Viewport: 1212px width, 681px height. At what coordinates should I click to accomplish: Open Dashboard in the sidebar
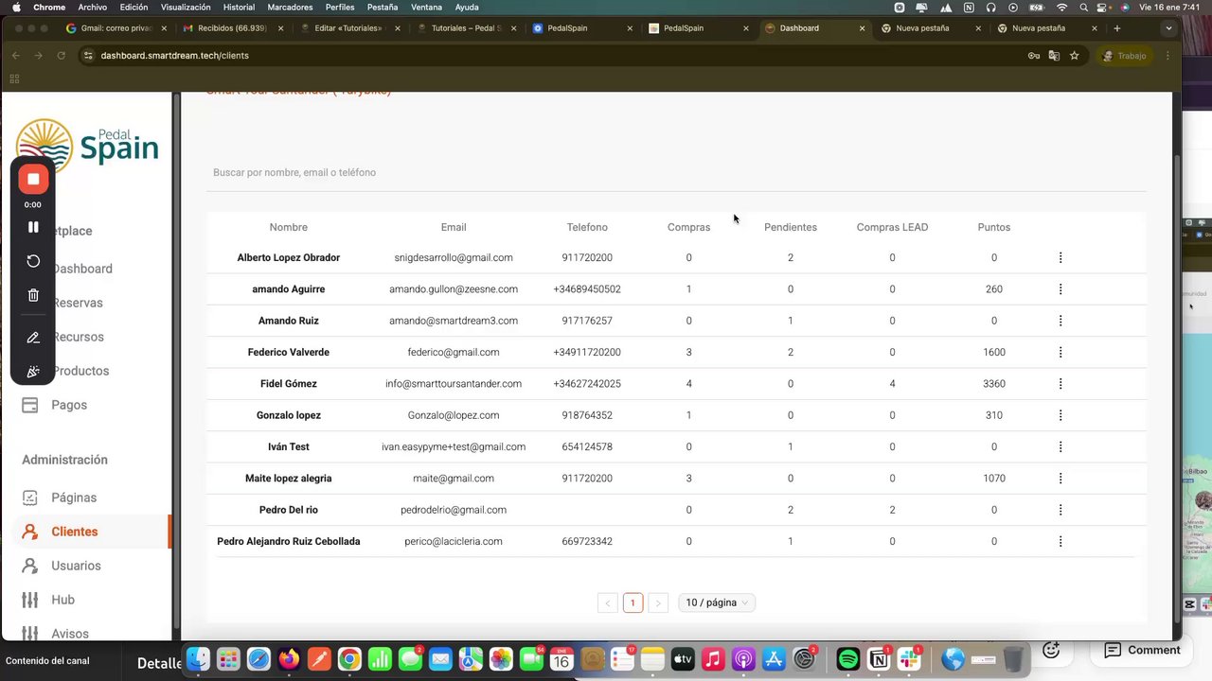pos(81,269)
